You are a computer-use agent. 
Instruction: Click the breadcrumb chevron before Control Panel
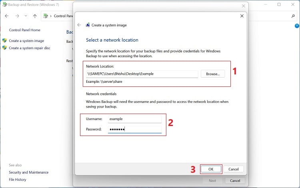point(51,16)
